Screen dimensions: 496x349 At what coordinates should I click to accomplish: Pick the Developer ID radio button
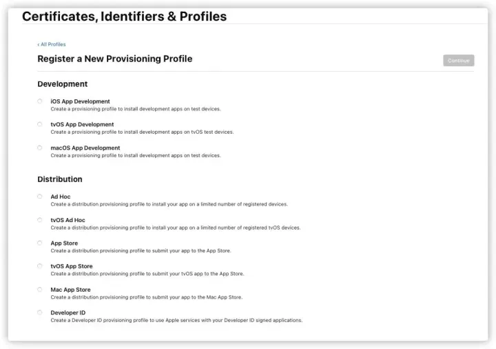click(40, 312)
